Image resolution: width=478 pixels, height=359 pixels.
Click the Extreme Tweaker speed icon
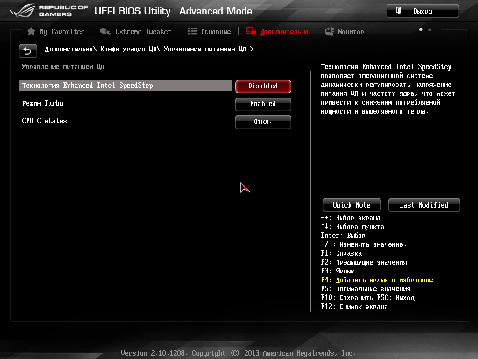click(105, 31)
